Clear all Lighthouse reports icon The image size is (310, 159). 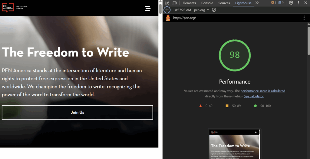click(x=214, y=10)
